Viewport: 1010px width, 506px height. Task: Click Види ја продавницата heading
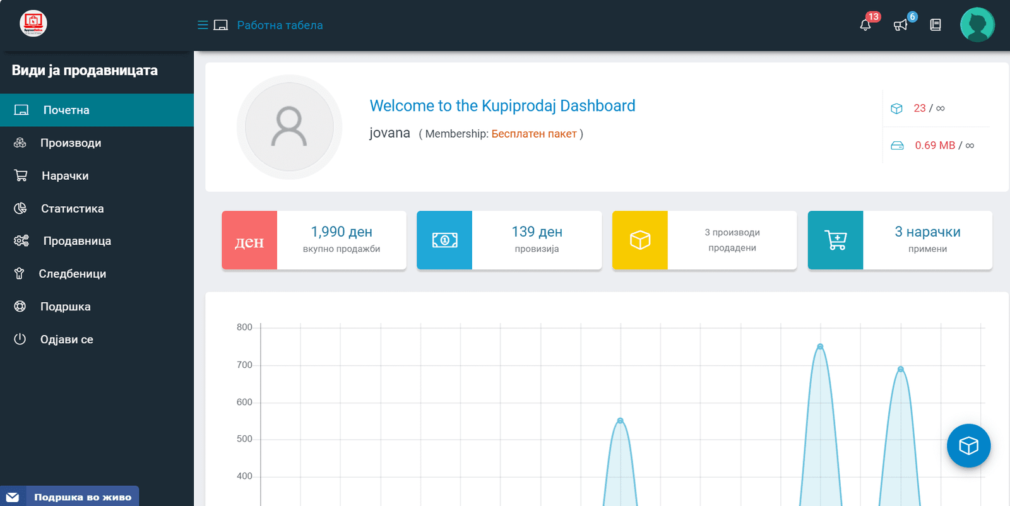[x=85, y=70]
